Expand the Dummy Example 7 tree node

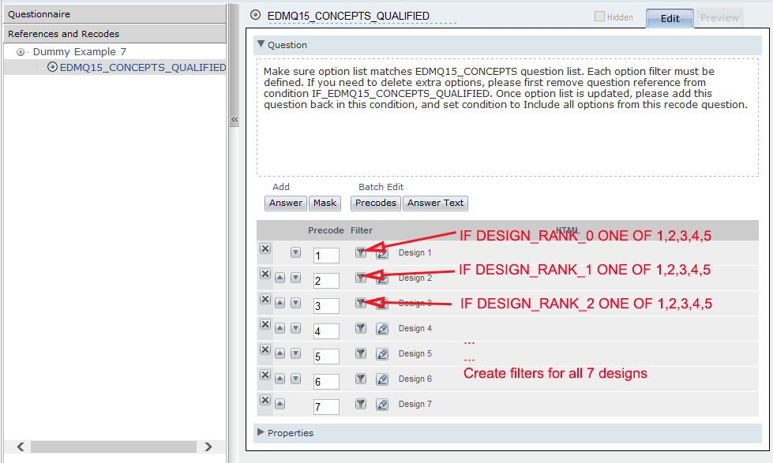pos(21,52)
